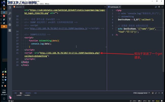The width and height of the screenshot is (165, 102).
Task: Click the VS Code taskbar icon
Action: (4, 12)
